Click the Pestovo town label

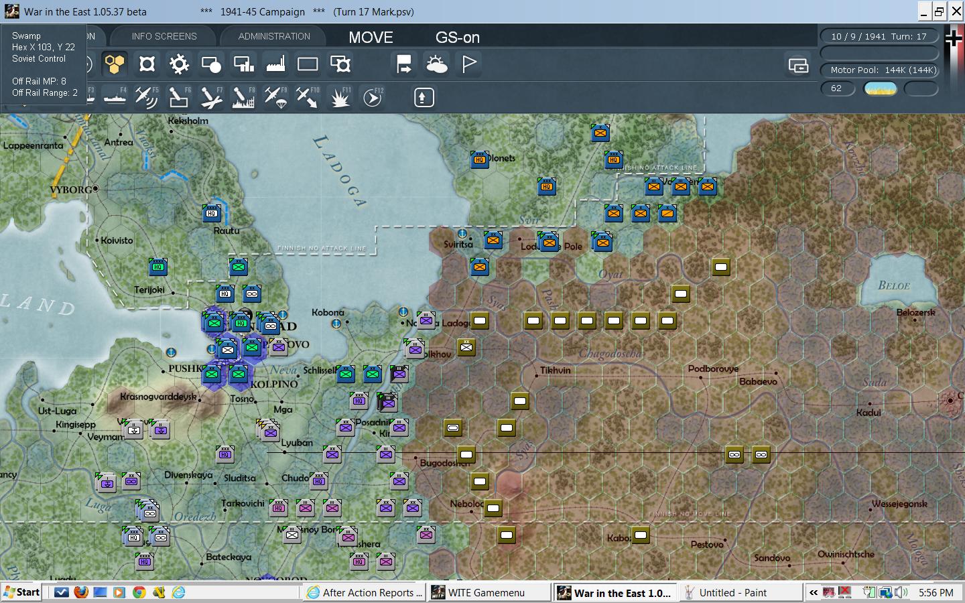click(x=707, y=544)
